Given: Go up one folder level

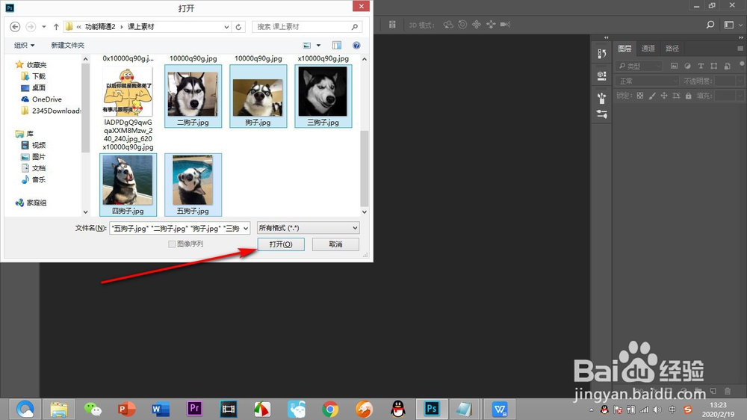Looking at the screenshot, I should (x=56, y=27).
